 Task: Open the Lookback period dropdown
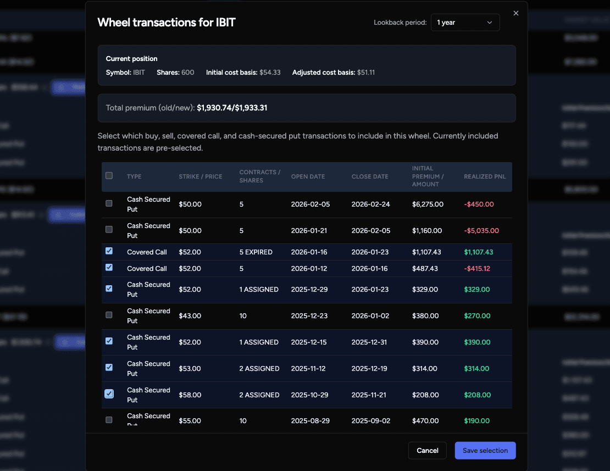465,23
